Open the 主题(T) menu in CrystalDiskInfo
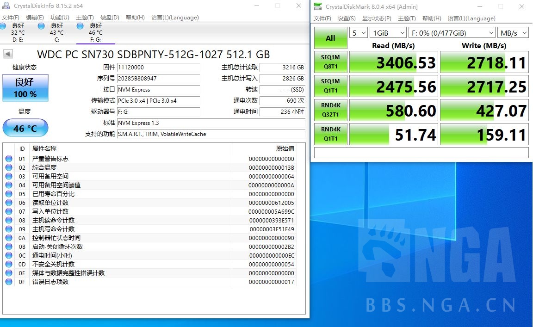 84,18
